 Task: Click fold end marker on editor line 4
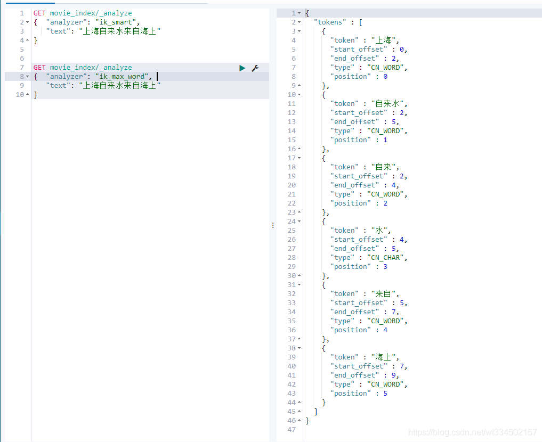[27, 40]
